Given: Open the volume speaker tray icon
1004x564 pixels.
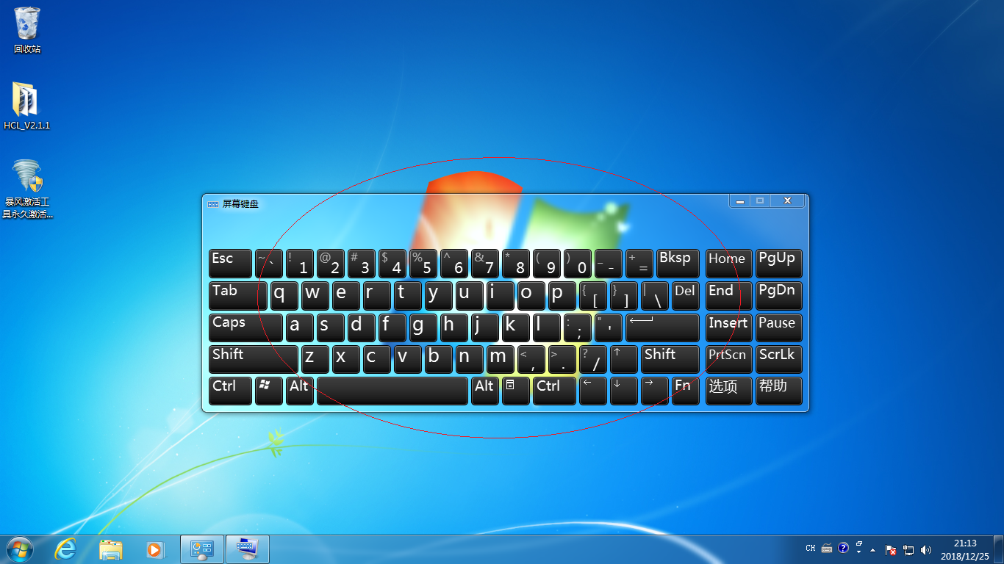Looking at the screenshot, I should click(925, 549).
